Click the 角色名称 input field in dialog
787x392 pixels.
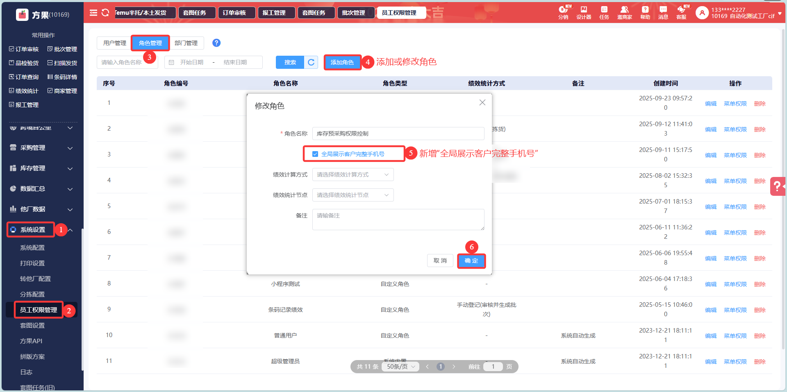tap(398, 134)
